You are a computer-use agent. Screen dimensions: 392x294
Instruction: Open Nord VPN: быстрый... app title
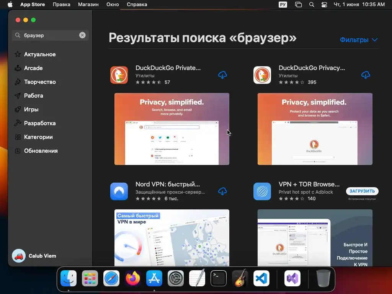[x=168, y=184]
